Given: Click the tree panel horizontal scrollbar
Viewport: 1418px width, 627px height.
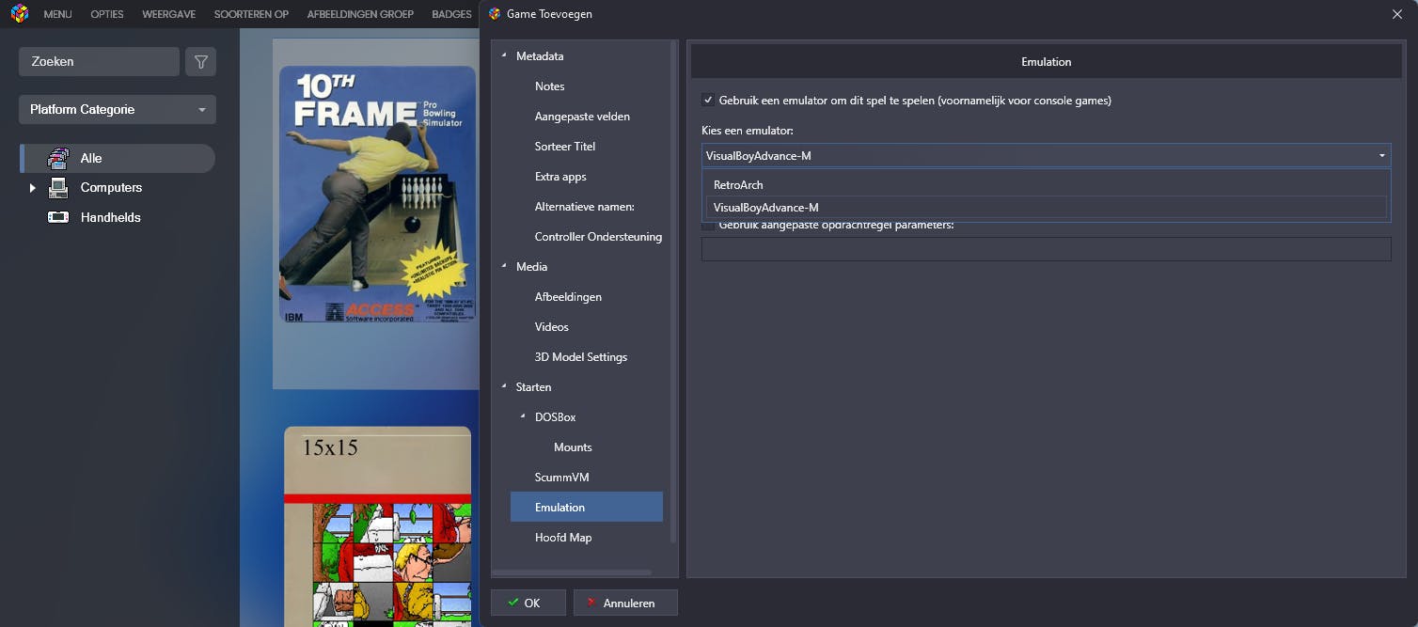Looking at the screenshot, I should click(x=574, y=572).
